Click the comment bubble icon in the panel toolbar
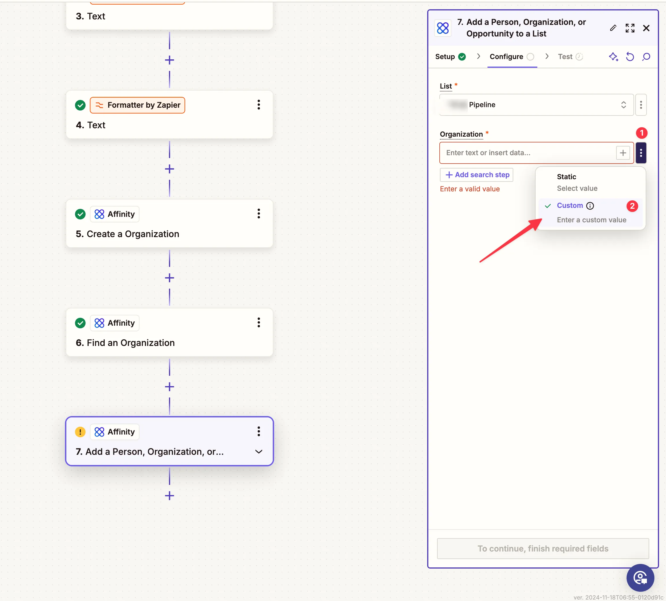This screenshot has height=601, width=666. 647,57
